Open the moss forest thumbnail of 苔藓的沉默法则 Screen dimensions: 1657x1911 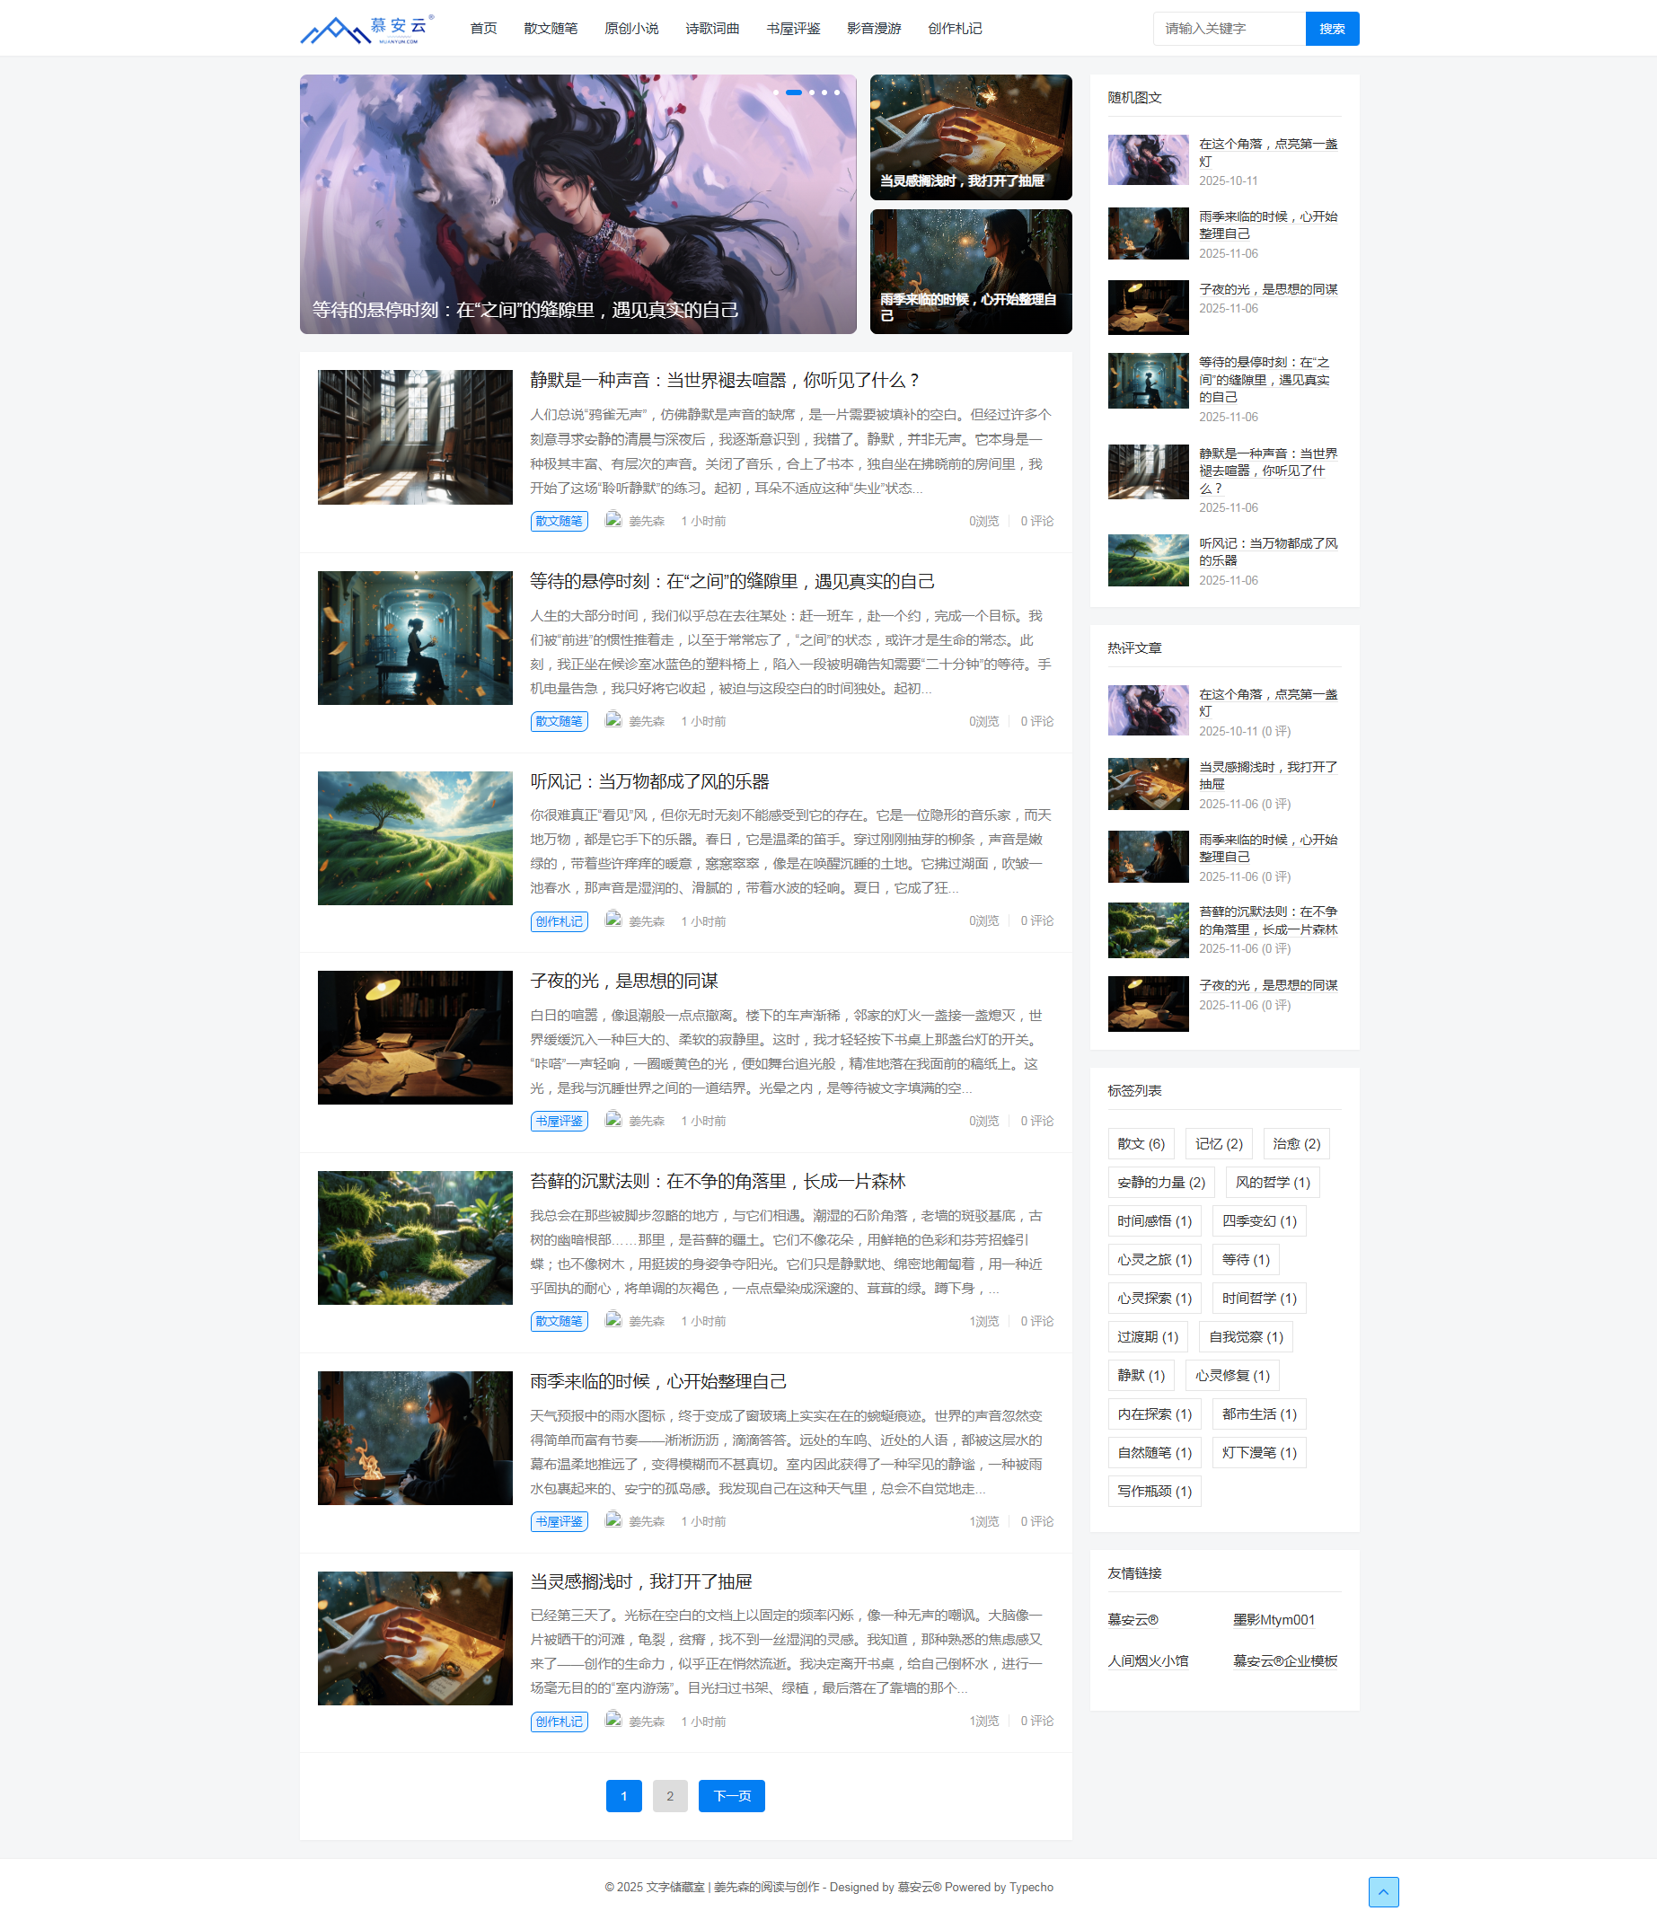pyautogui.click(x=414, y=1238)
